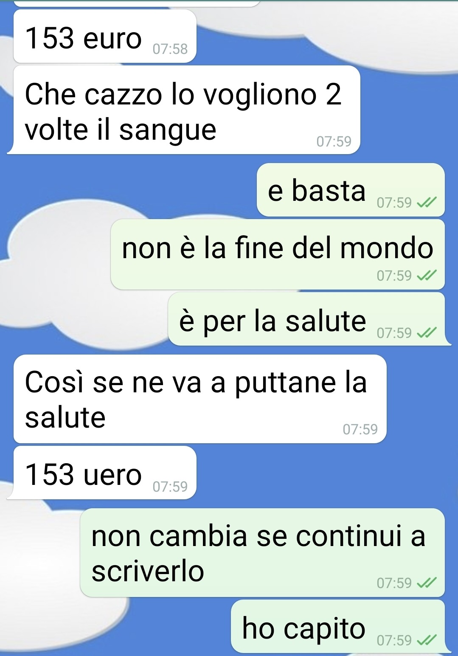Screen dimensions: 458x656
Task: Tap 07:59 timestamp on 'e basta' message
Action: coord(394,203)
